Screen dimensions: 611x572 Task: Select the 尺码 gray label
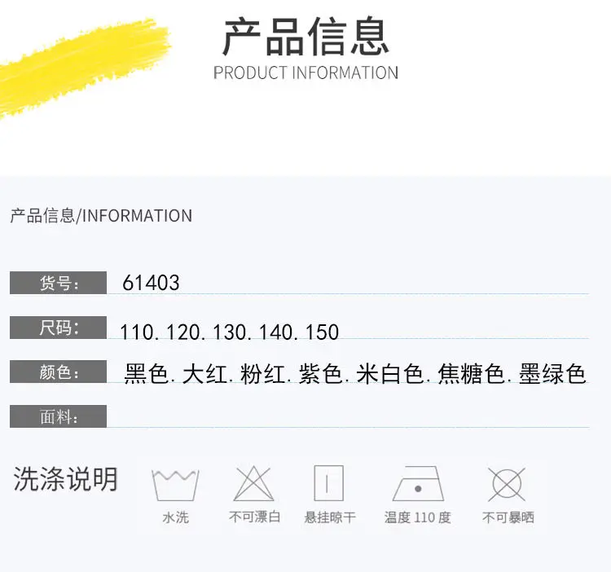click(58, 328)
